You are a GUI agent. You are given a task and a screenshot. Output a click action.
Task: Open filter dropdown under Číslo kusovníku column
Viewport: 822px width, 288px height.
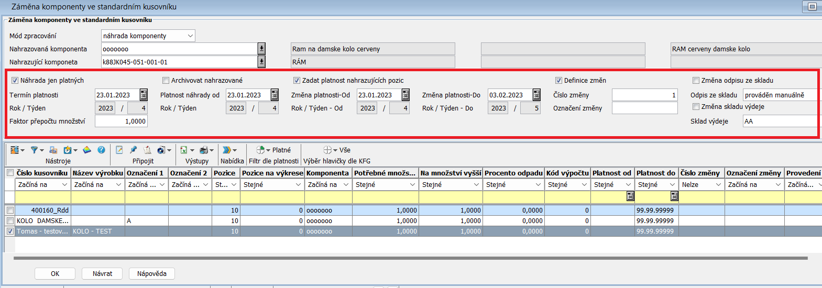point(64,185)
